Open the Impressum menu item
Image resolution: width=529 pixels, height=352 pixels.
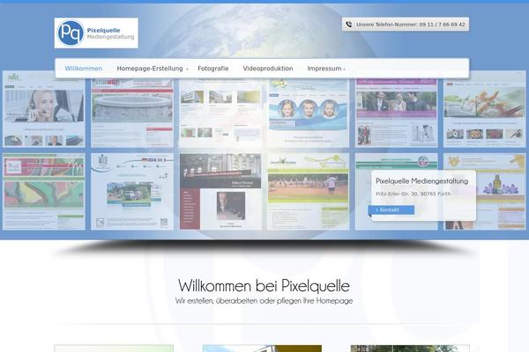click(x=324, y=69)
